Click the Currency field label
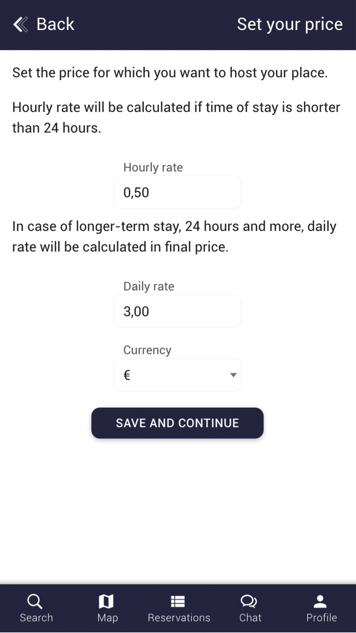Screen dimensions: 356x633 pyautogui.click(x=147, y=350)
